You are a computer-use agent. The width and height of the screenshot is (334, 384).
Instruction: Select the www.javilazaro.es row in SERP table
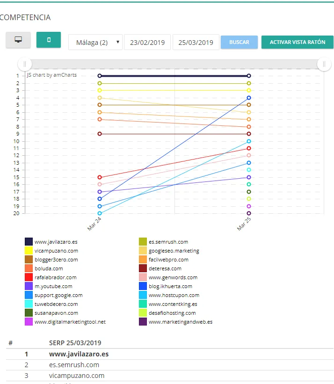coord(79,354)
